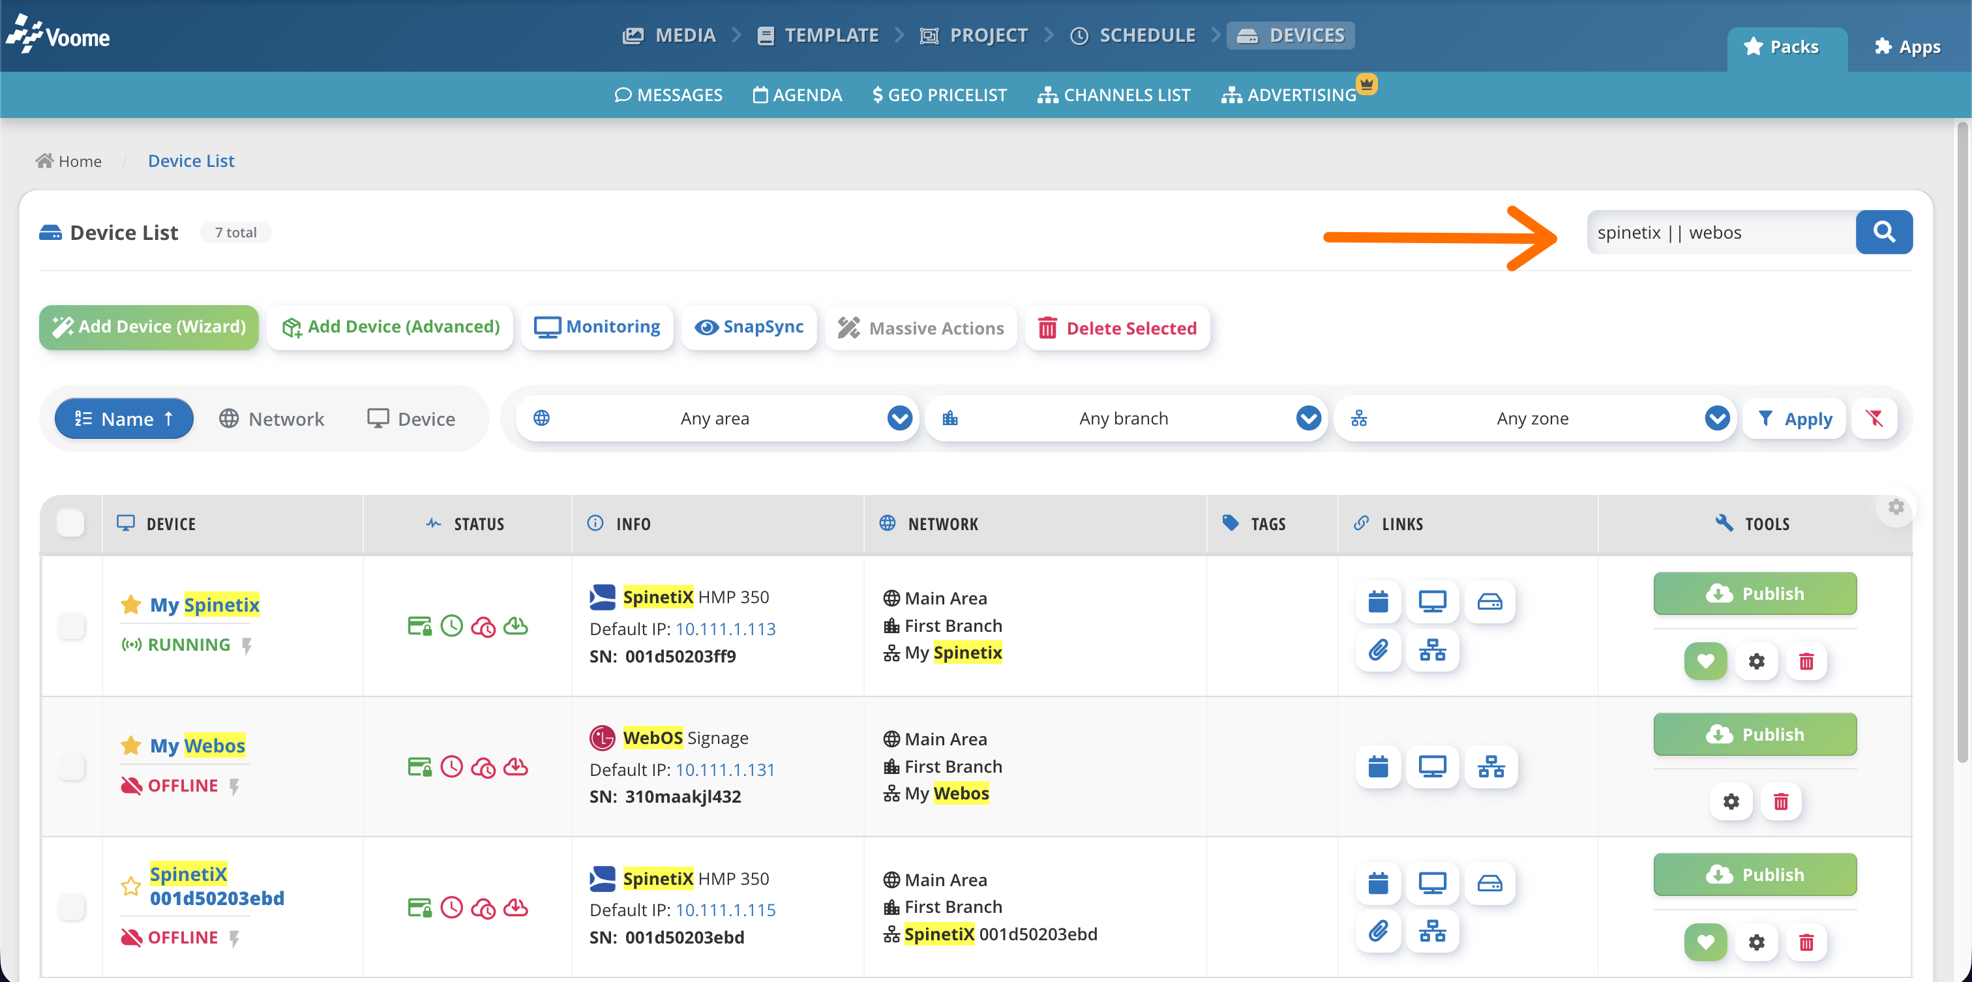Open monitor link for My Spinetix
Image resolution: width=1972 pixels, height=982 pixels.
[x=1432, y=602]
